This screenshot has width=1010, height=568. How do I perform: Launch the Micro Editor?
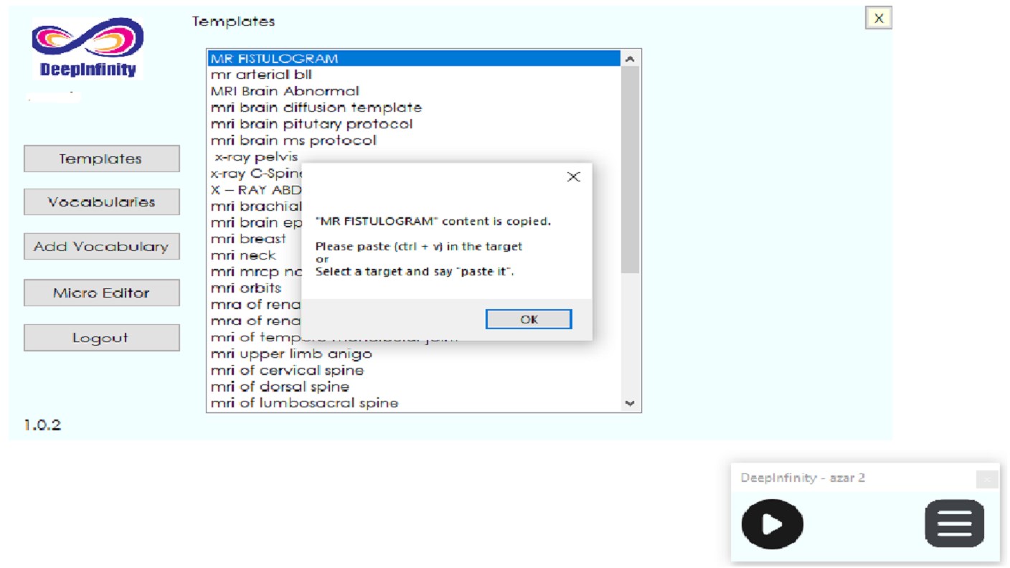coord(101,292)
